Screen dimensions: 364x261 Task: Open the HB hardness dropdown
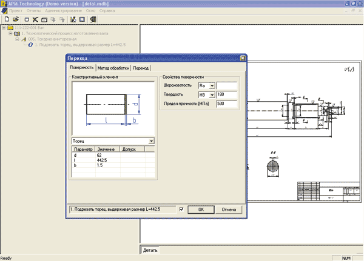click(x=212, y=94)
